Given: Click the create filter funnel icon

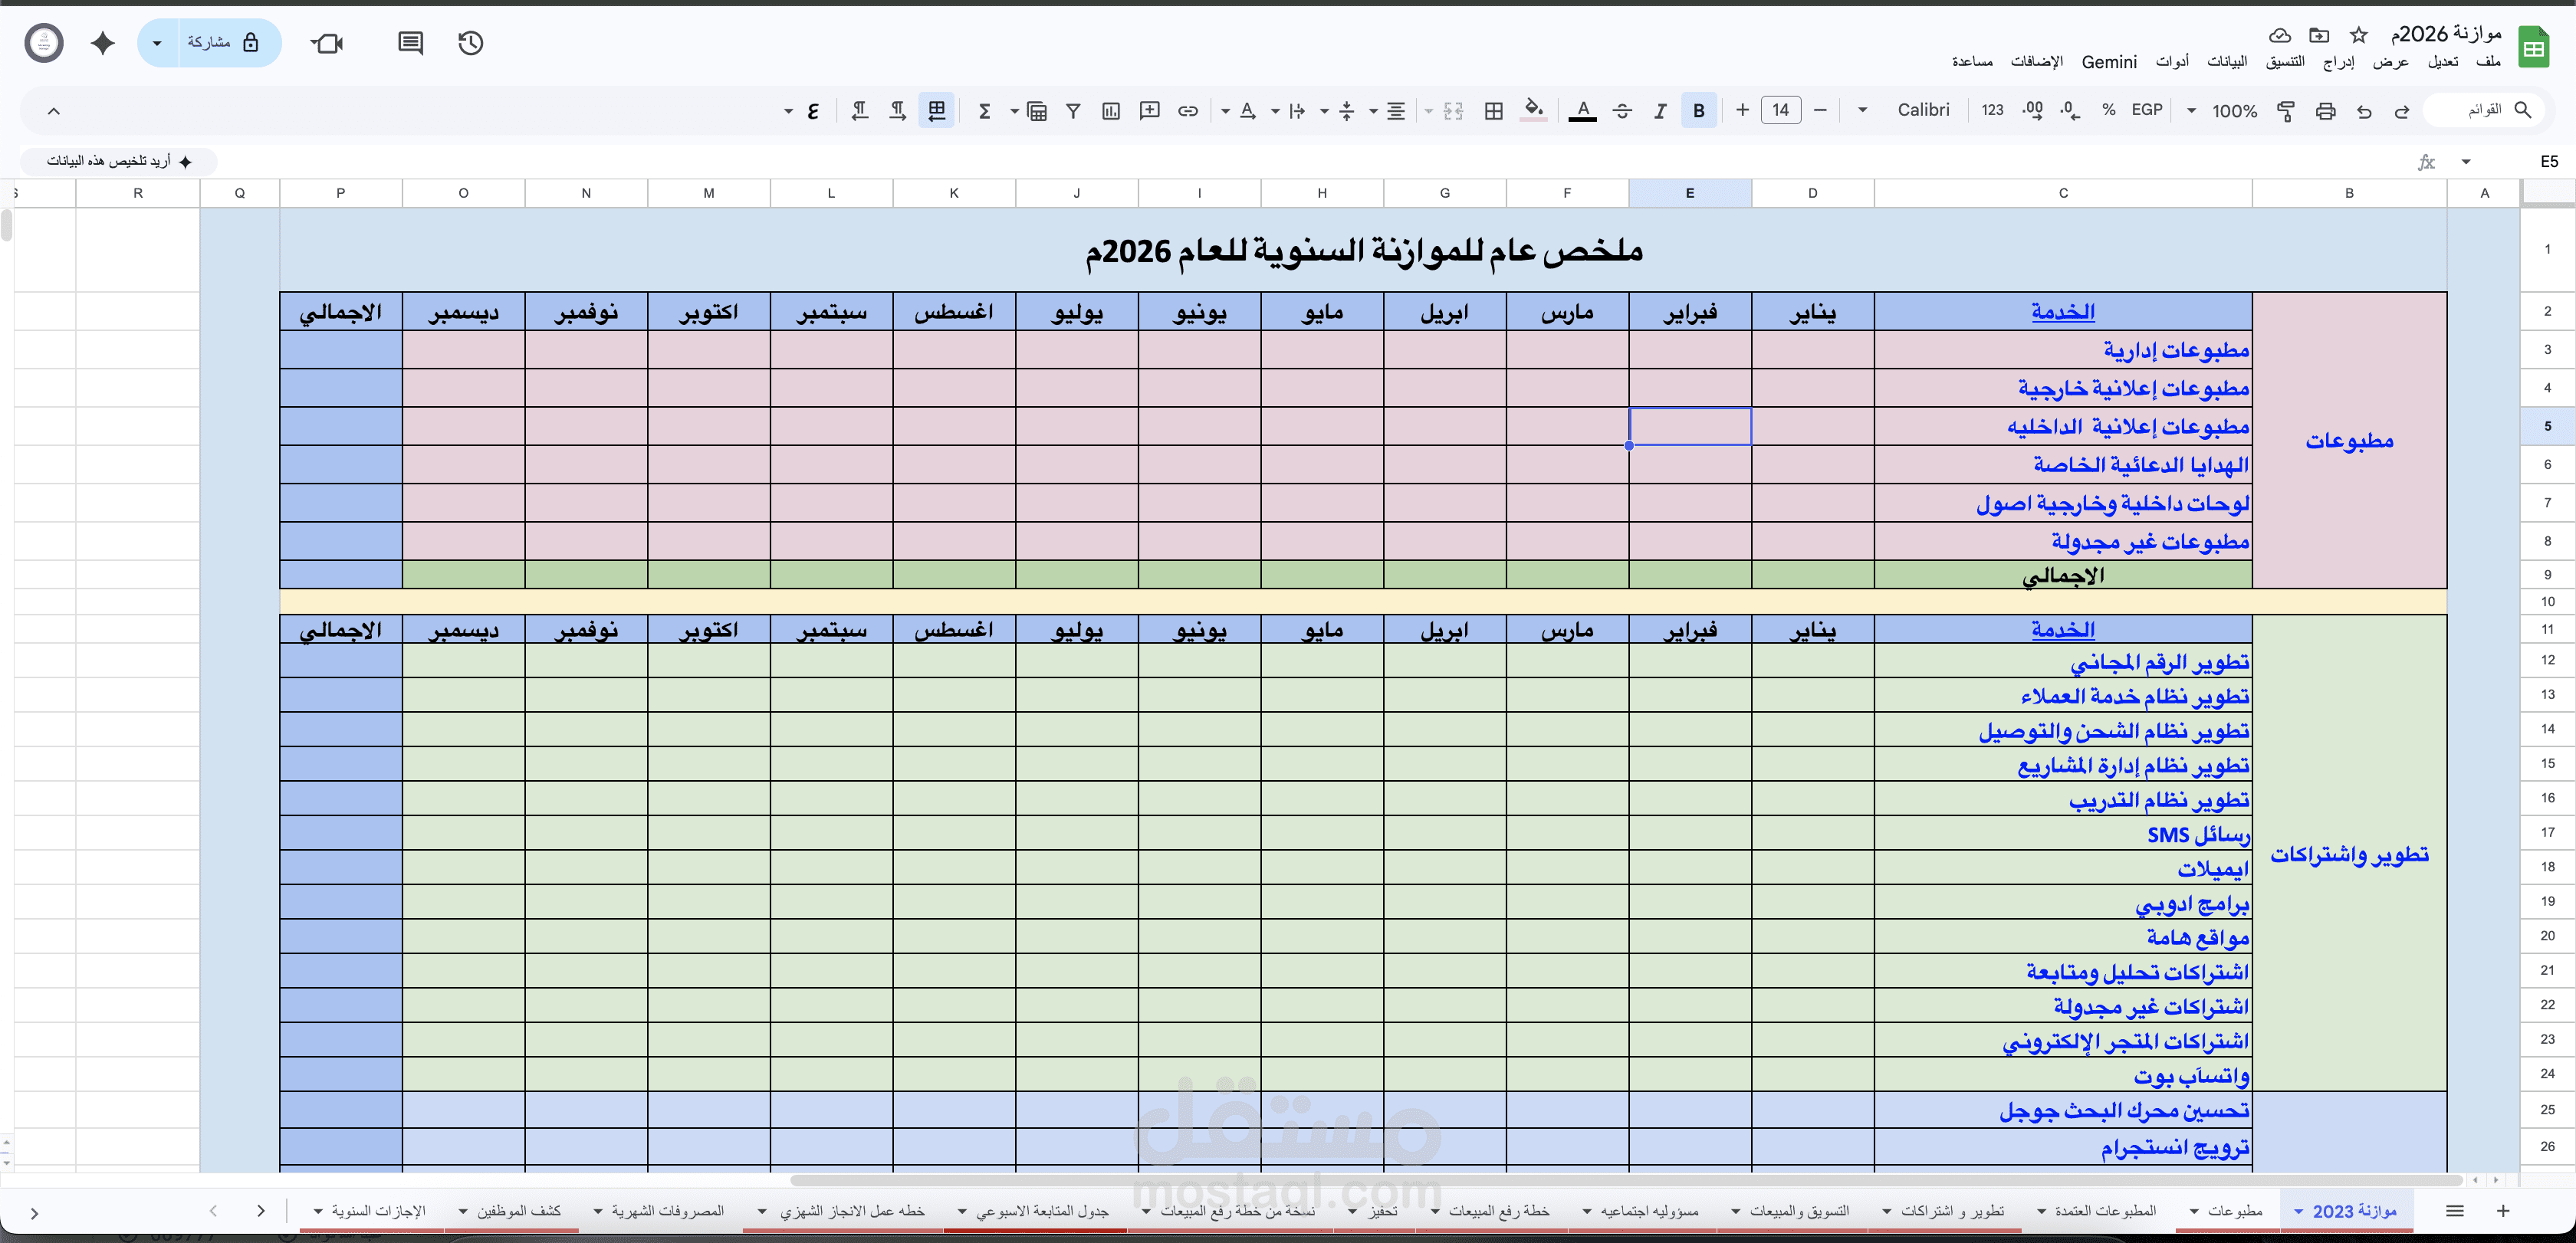Looking at the screenshot, I should point(1073,111).
